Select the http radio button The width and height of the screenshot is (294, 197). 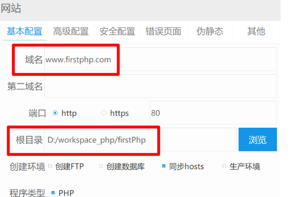point(55,113)
